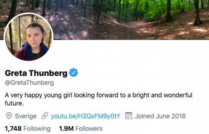Click the word "Joined" in join date
Viewport: 209px width, 134px height.
click(x=144, y=116)
